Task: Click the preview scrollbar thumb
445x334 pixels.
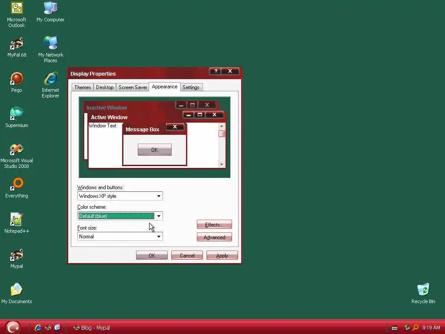Action: [222, 134]
